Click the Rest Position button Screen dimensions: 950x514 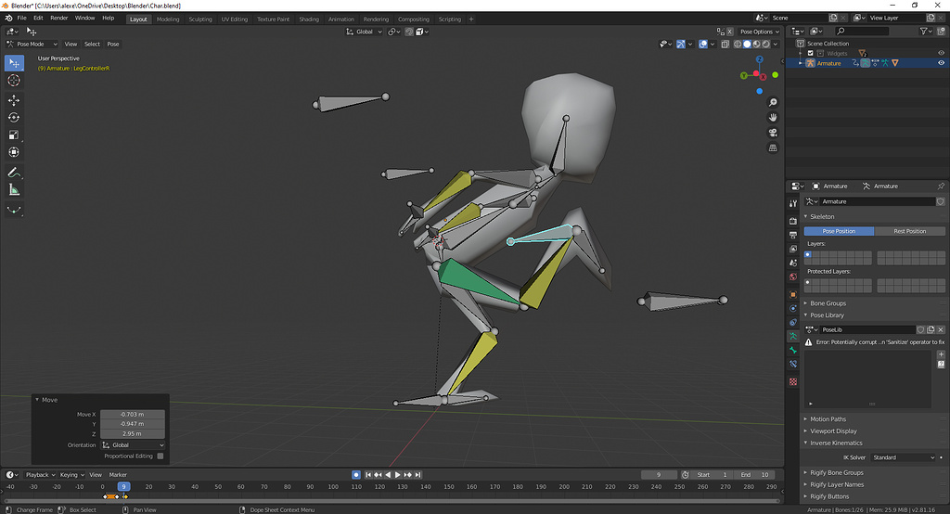[x=909, y=231]
